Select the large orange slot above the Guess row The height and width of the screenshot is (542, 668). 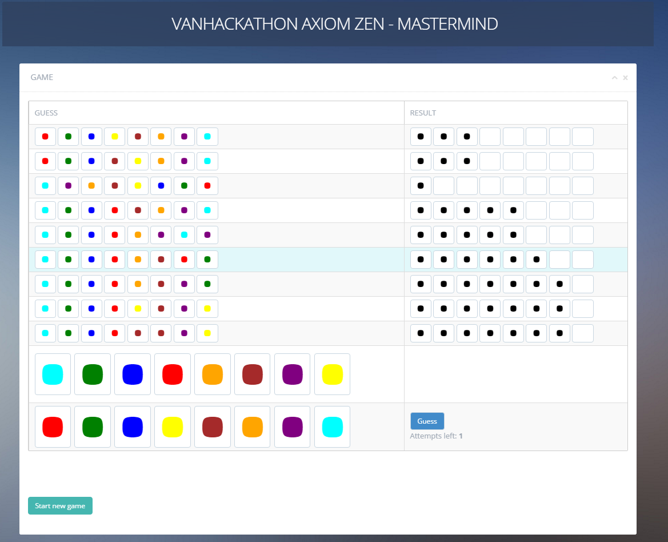click(213, 374)
